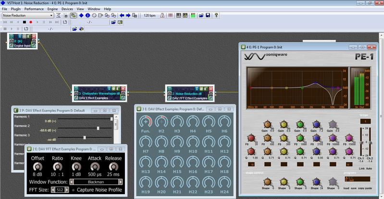Click the blue floppy disk save icon
The image size is (384, 199).
(208, 15)
